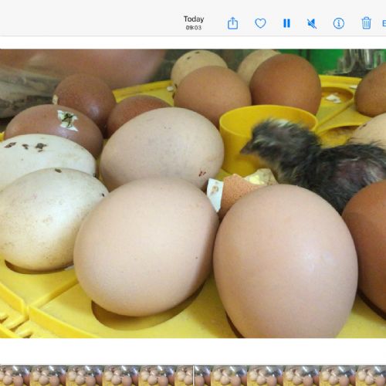Delete the video using the trash icon

click(366, 23)
